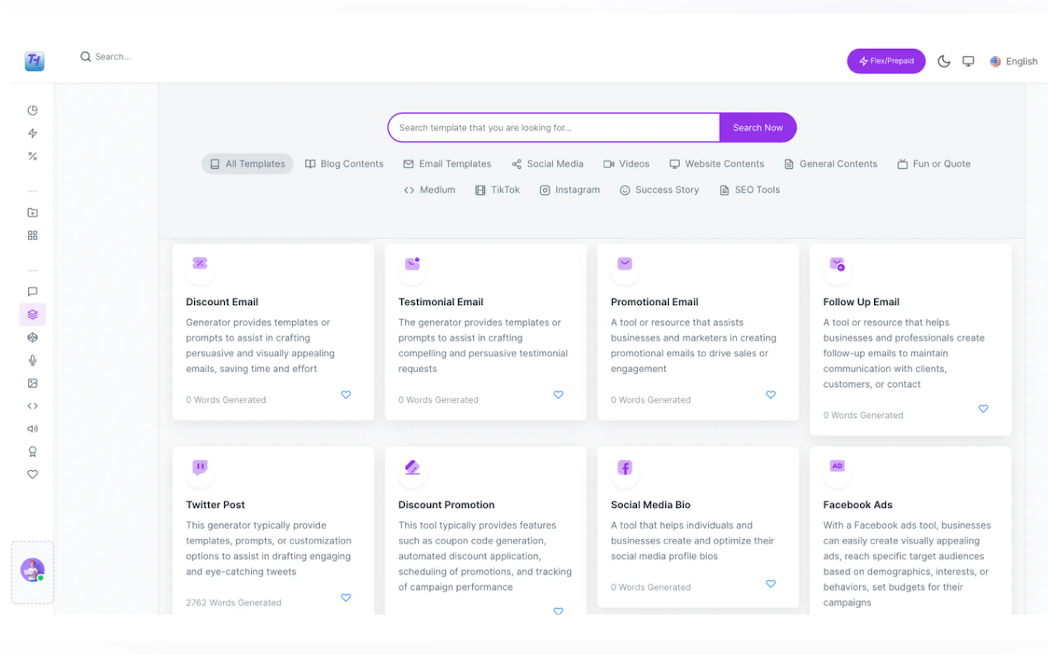This screenshot has width=1048, height=655.
Task: Click the microphone sidebar icon
Action: click(x=33, y=360)
